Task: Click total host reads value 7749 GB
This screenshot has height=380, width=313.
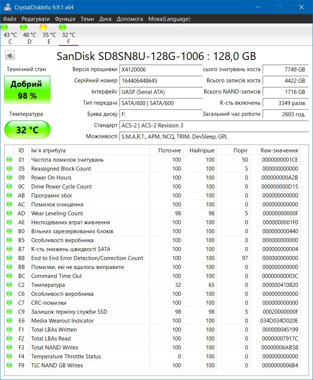Action: [x=285, y=70]
